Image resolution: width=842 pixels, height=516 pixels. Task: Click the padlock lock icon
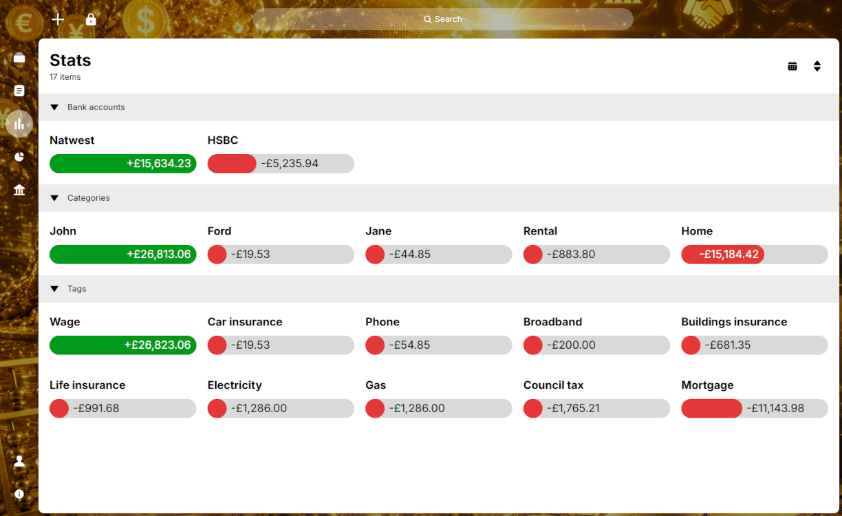(91, 19)
